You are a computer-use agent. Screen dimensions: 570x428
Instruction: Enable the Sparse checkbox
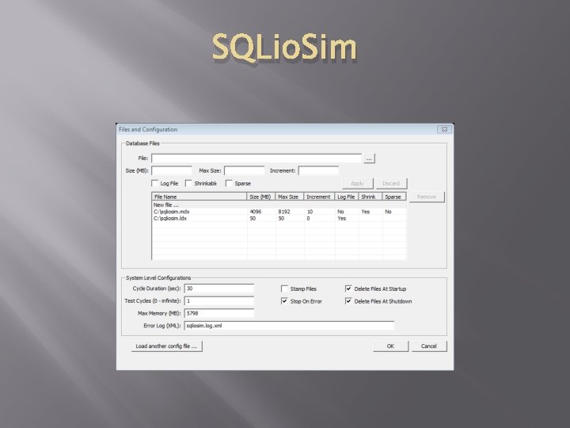(229, 183)
